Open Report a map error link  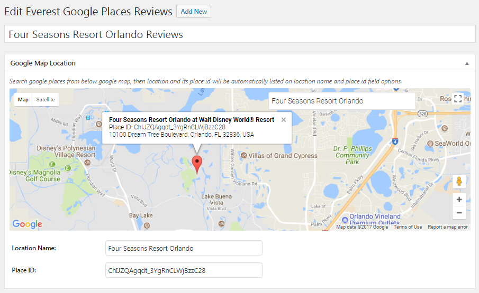click(448, 227)
